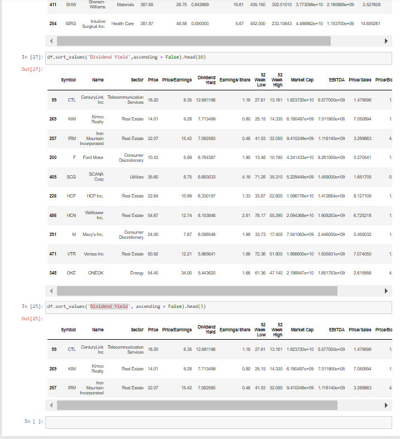Click 'SHW' symbol cell
This screenshot has width=400, height=439.
click(x=71, y=4)
